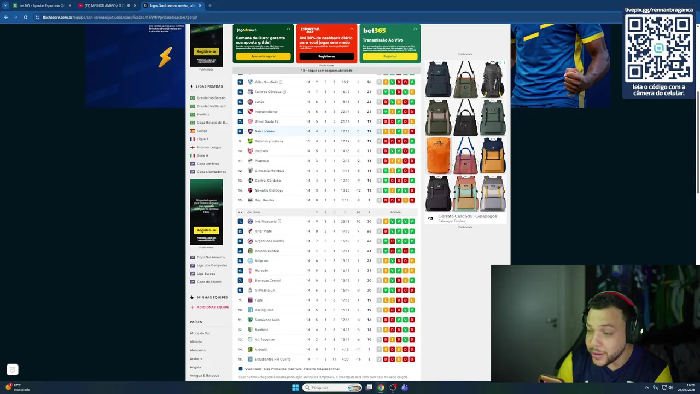Click the England flag beside Premier League

(x=192, y=147)
